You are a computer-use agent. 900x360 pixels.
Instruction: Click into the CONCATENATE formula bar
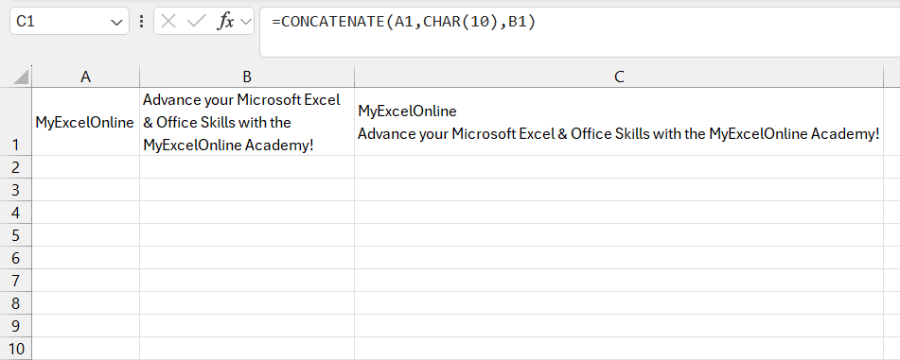click(x=580, y=33)
